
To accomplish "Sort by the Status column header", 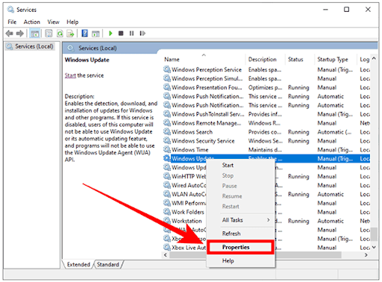I will pos(300,59).
